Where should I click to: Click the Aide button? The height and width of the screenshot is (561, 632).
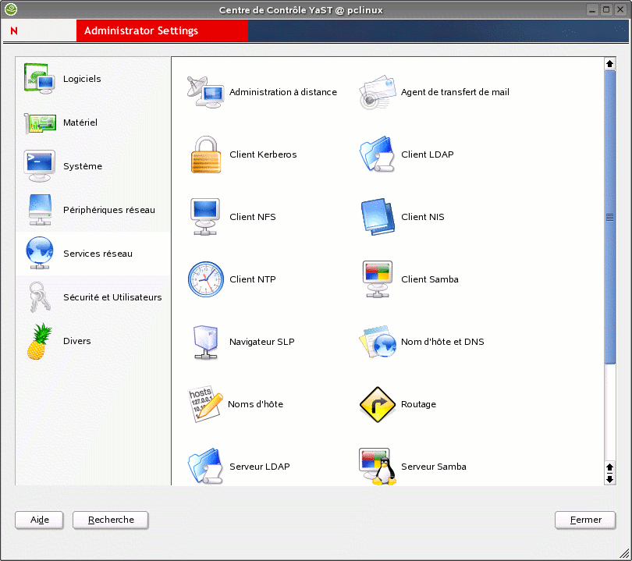coord(39,520)
